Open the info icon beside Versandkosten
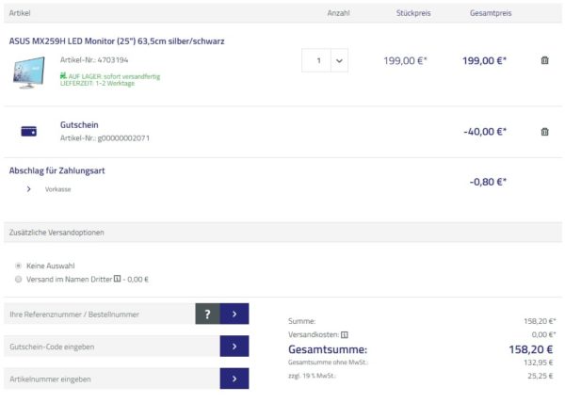 [345, 334]
